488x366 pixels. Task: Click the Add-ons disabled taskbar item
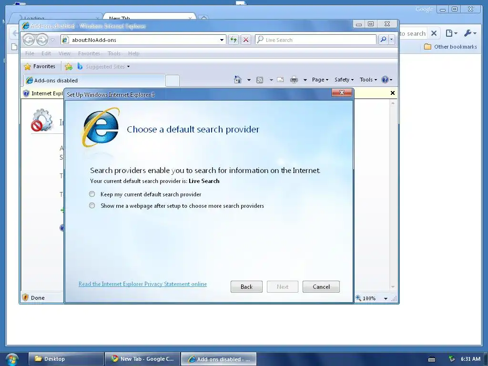click(x=219, y=359)
